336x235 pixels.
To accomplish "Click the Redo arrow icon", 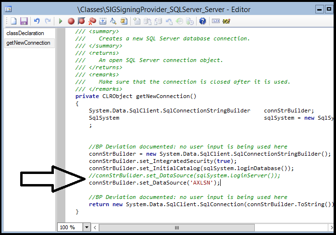I will point(48,21).
